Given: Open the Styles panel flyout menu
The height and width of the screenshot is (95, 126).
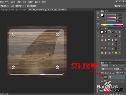Looking at the screenshot, I should [125, 28].
